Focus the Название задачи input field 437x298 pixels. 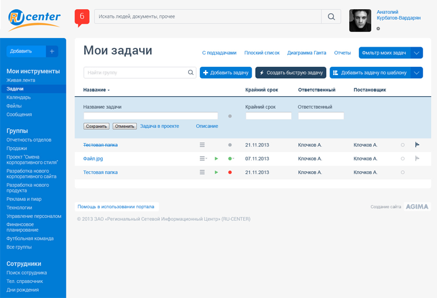[x=151, y=116]
